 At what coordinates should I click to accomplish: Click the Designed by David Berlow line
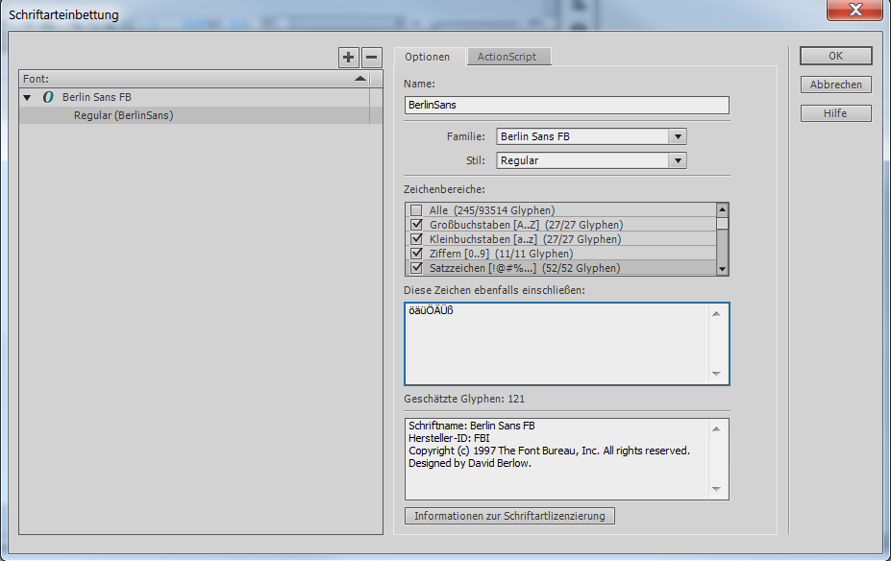[470, 463]
